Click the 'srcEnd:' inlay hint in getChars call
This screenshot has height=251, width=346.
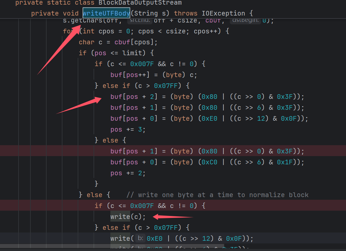click(x=140, y=20)
